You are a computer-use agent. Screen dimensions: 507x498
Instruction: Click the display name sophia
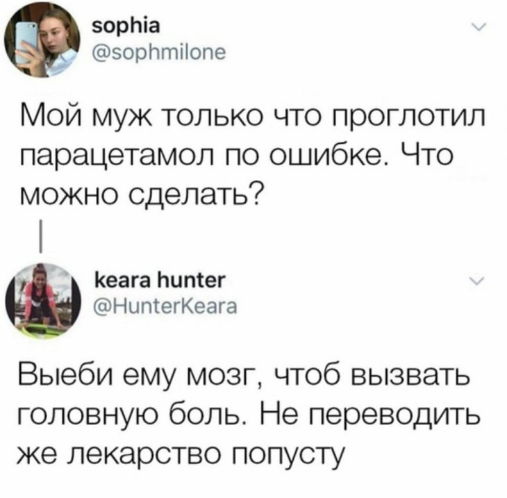(126, 26)
